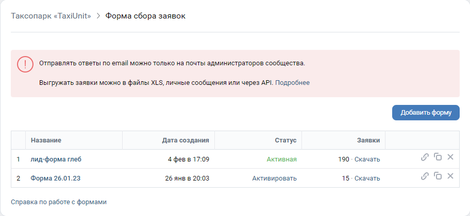This screenshot has width=470, height=216.
Task: Open the лид-форма глеб form
Action: tap(56, 159)
